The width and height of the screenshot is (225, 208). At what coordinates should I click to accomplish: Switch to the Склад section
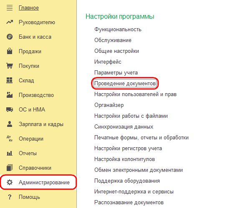tap(26, 81)
